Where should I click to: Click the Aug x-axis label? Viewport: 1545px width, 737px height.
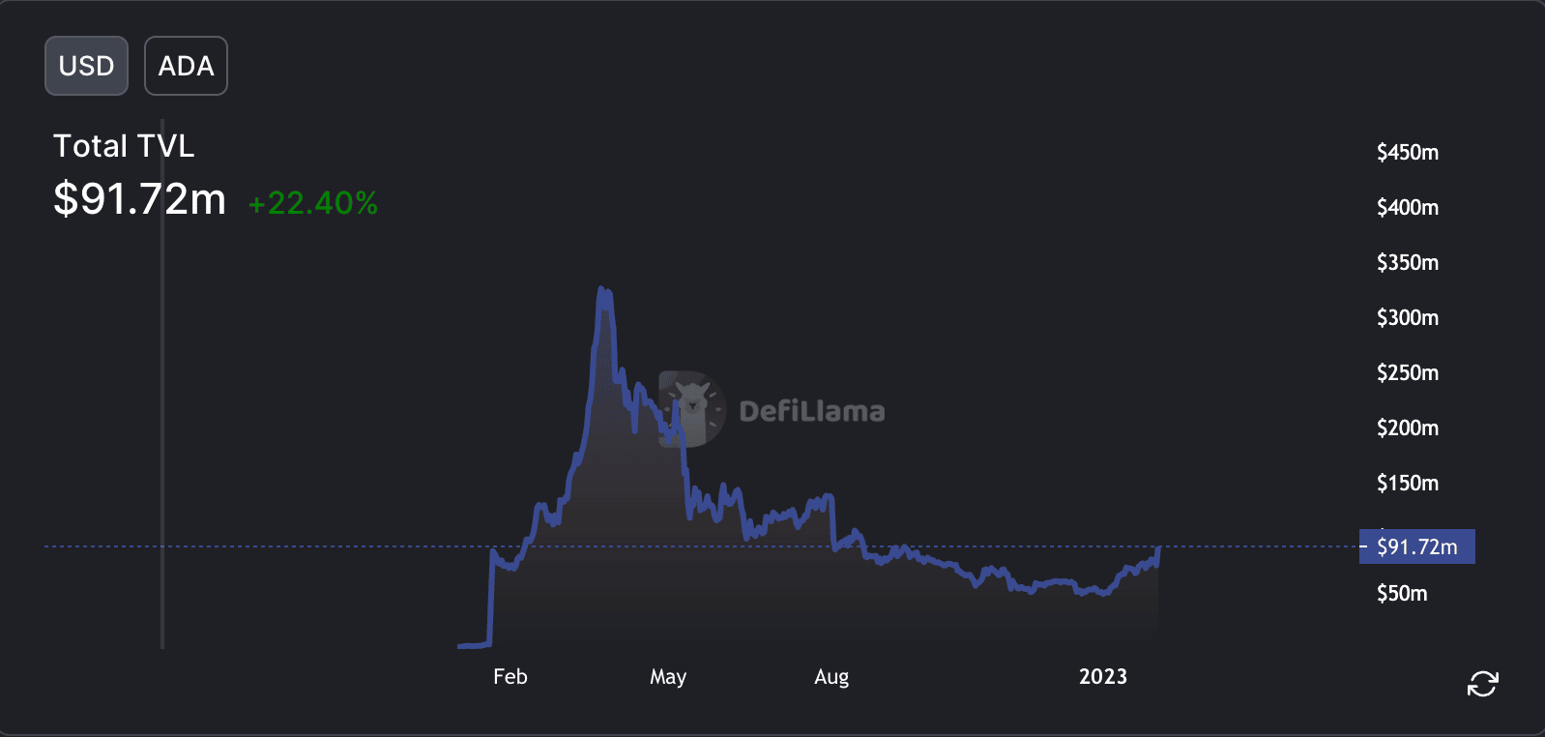[x=831, y=676]
